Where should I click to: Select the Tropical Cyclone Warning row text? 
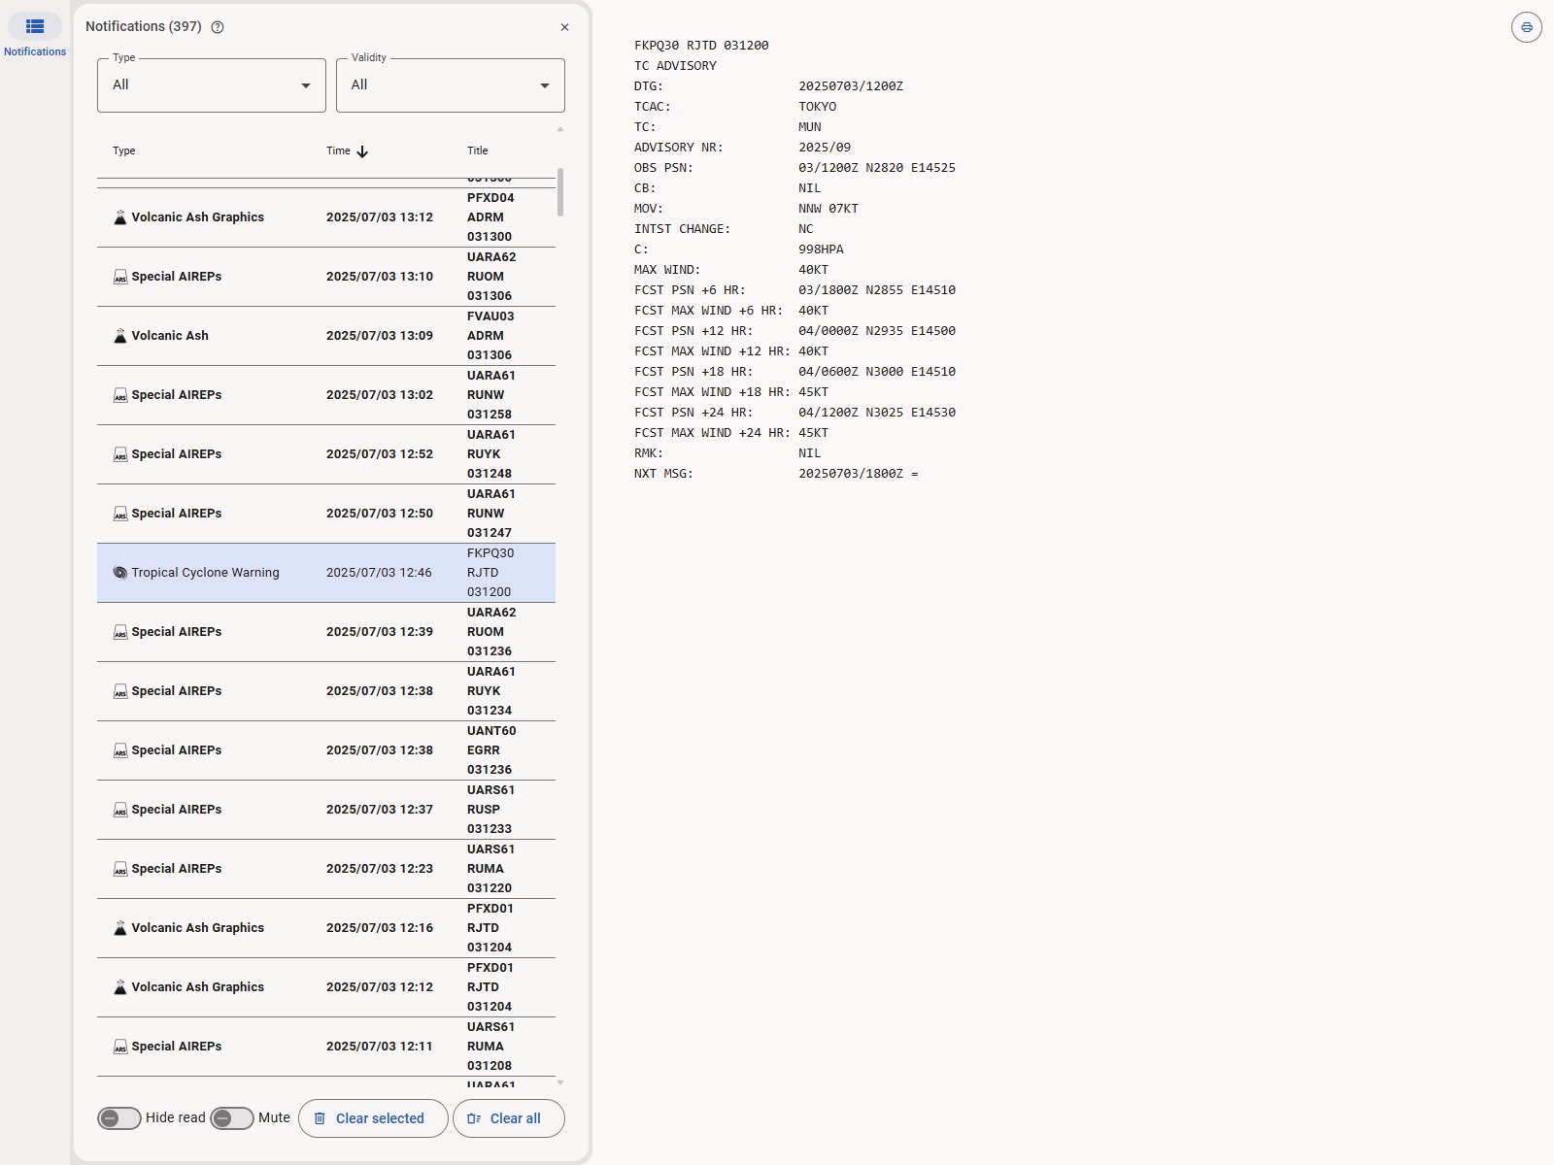206,573
